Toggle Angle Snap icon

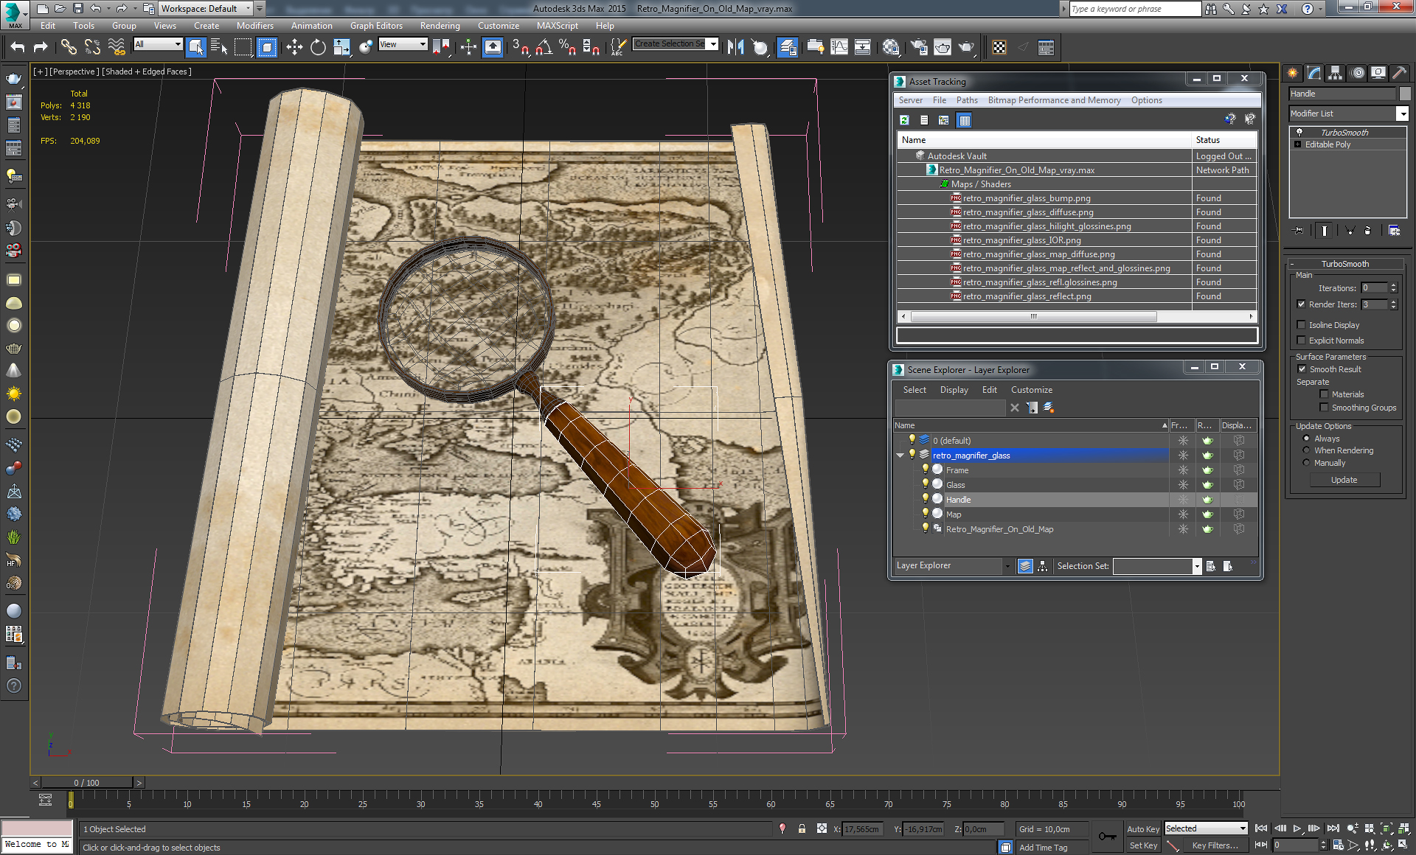coord(544,47)
